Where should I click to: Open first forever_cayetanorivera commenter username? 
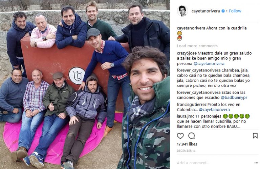pyautogui.click(x=199, y=70)
